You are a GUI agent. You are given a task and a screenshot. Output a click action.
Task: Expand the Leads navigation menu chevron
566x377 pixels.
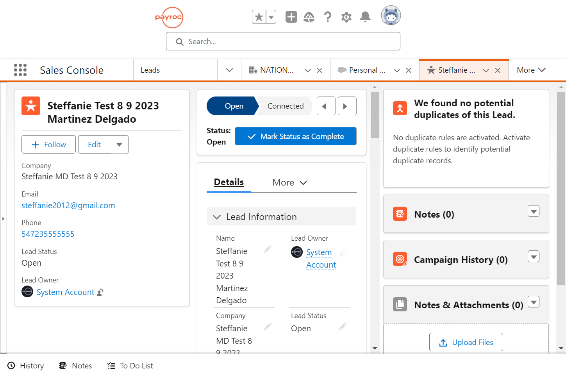(x=229, y=70)
